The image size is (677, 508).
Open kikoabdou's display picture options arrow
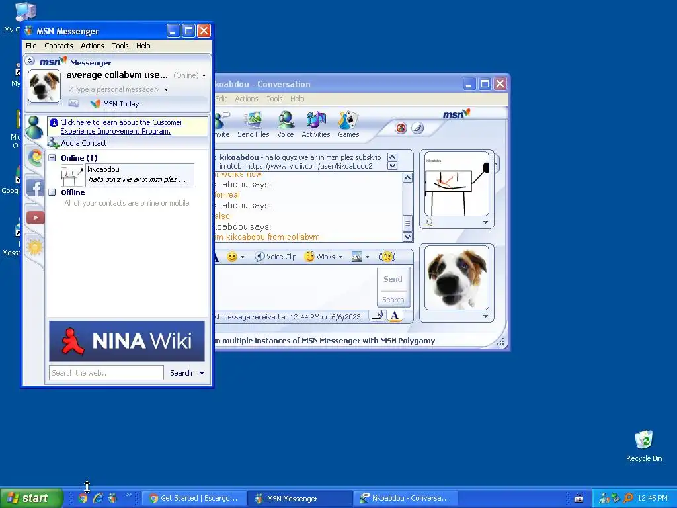[x=486, y=222]
